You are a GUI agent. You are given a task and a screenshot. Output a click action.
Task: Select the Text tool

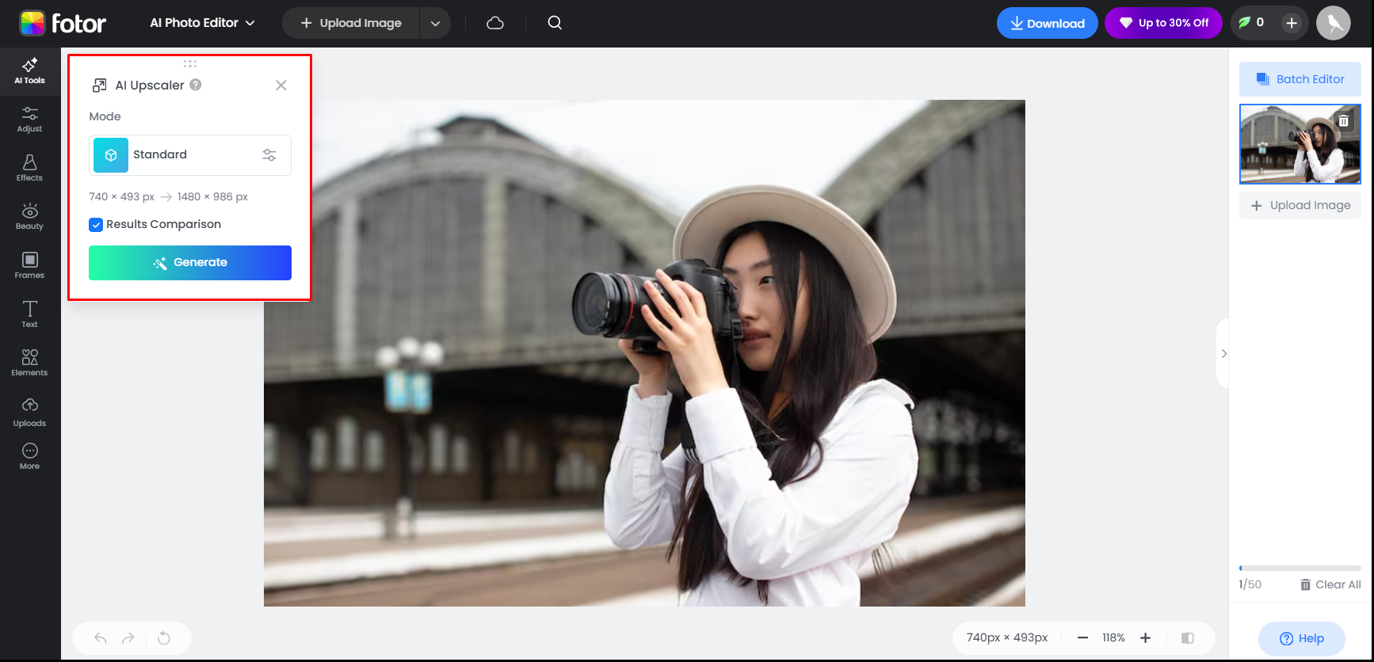pyautogui.click(x=30, y=314)
